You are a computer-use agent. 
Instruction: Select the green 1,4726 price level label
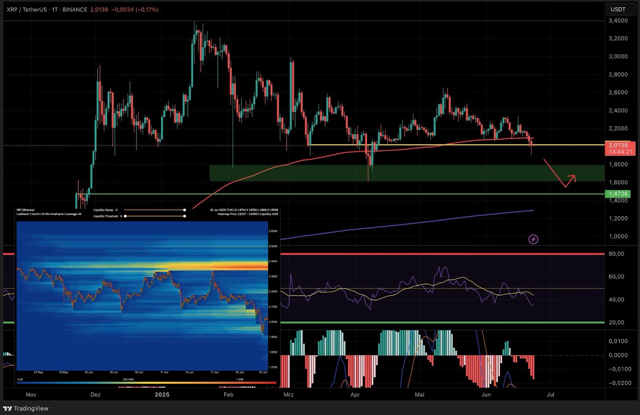click(618, 194)
